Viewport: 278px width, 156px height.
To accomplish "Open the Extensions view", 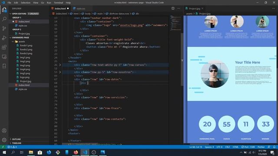I will click(4, 47).
